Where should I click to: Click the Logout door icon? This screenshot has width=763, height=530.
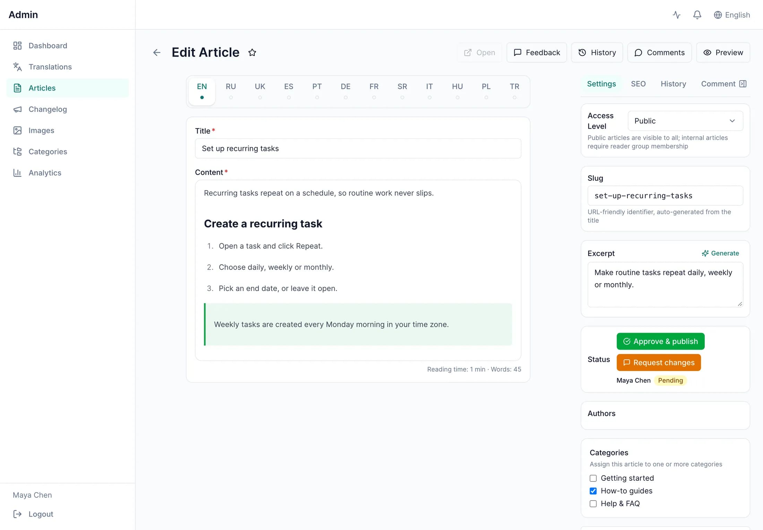pos(17,514)
